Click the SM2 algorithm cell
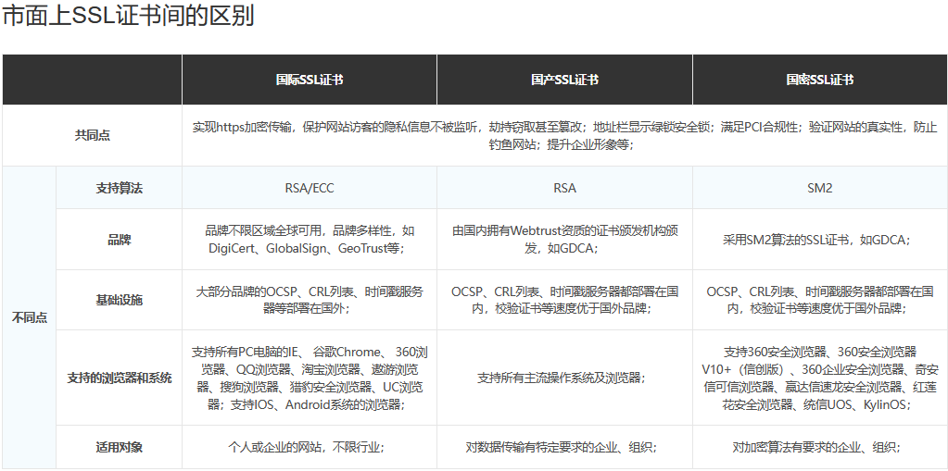The width and height of the screenshot is (948, 471). (820, 188)
